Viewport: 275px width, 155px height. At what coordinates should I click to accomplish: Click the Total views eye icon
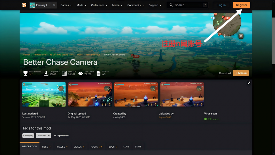click(80, 73)
